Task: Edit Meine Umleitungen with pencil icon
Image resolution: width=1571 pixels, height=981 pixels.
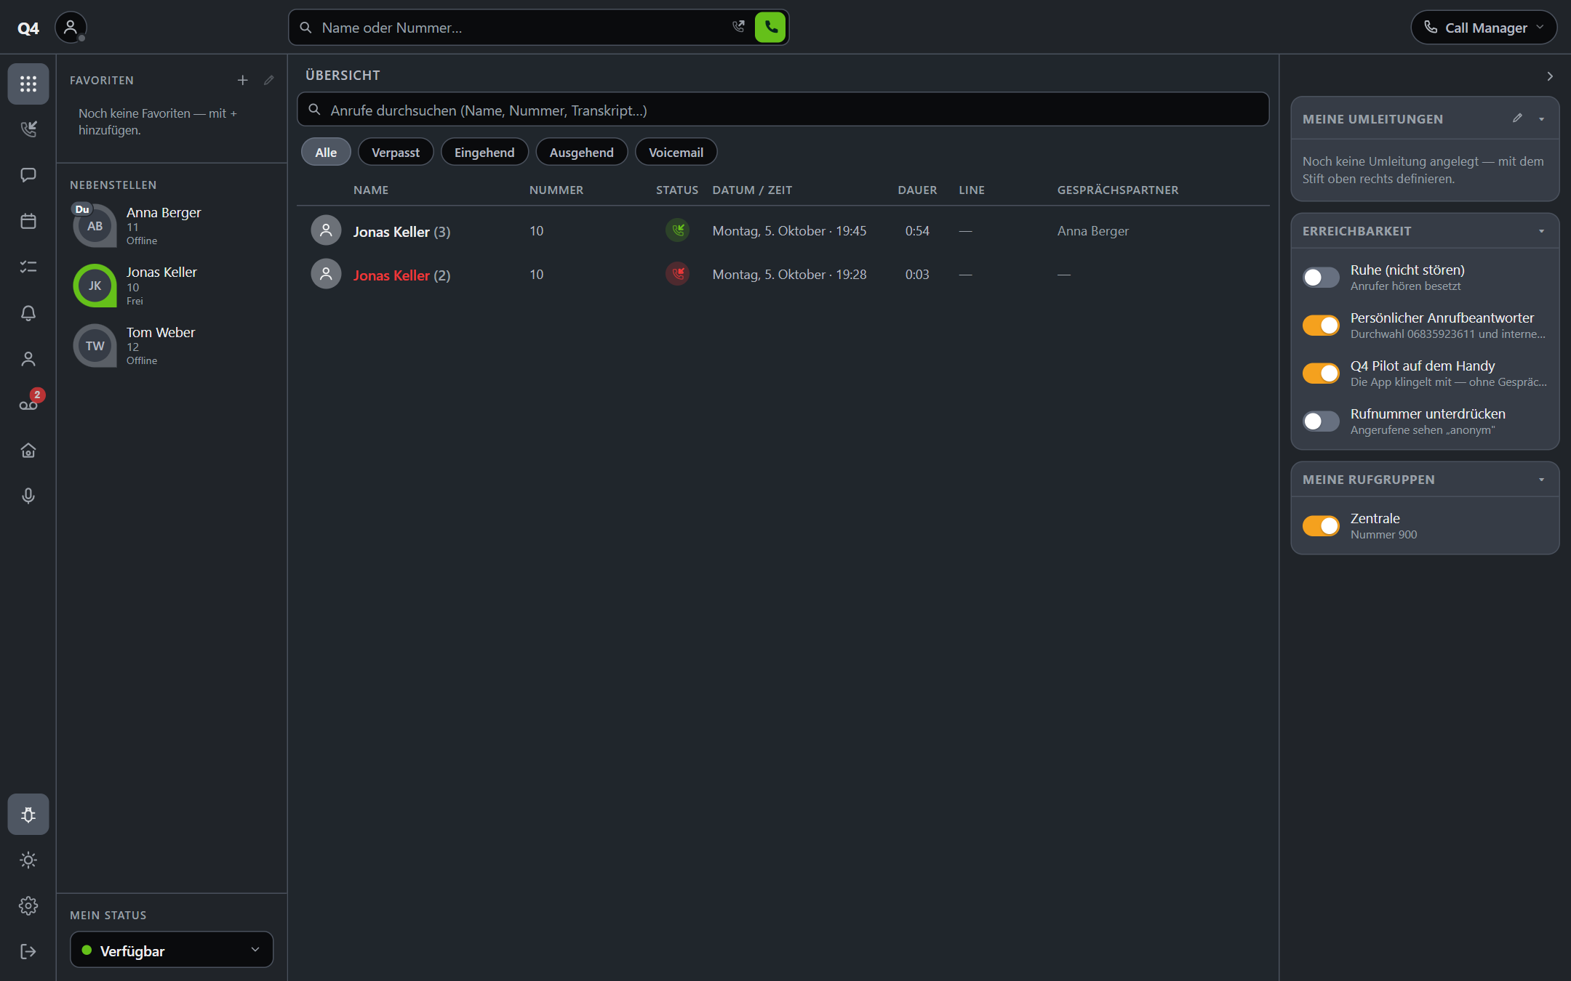Action: click(1517, 118)
